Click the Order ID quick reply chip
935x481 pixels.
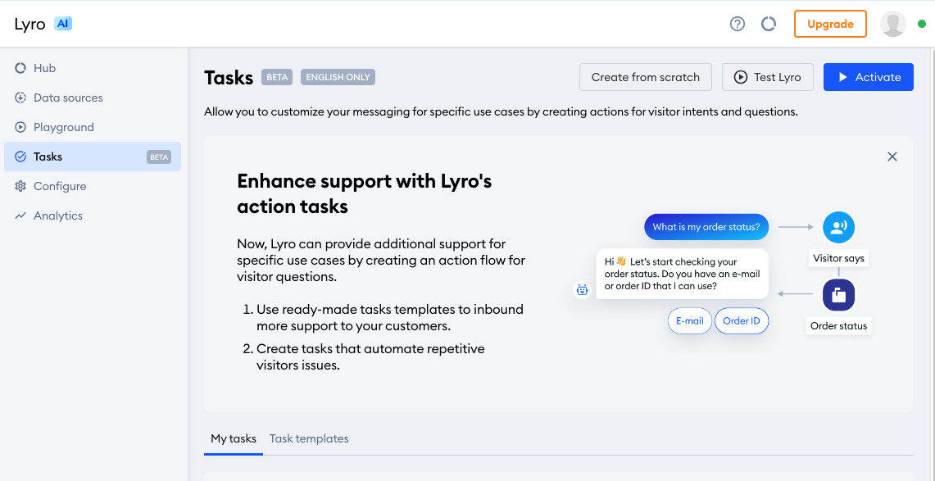click(742, 320)
